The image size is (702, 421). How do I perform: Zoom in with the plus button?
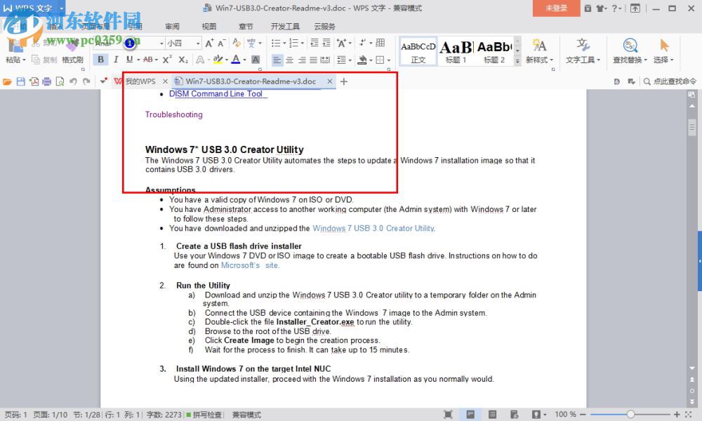677,414
